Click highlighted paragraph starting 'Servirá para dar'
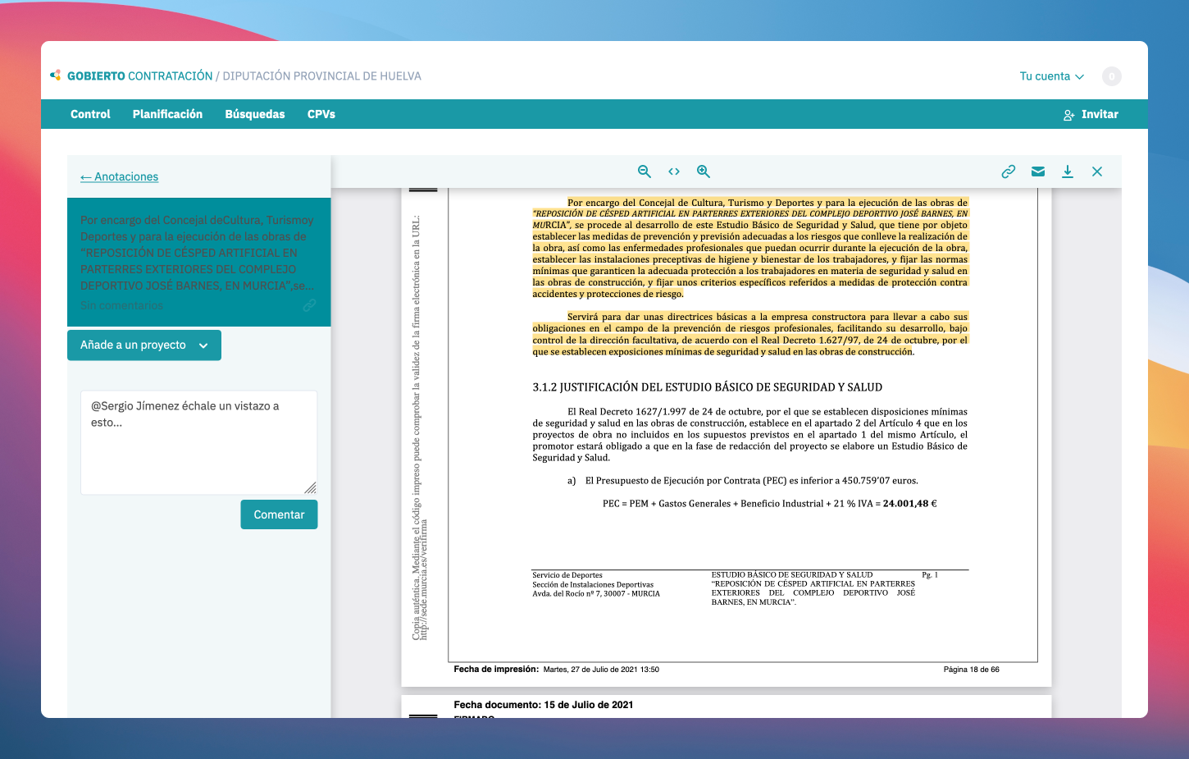Image resolution: width=1189 pixels, height=759 pixels. click(750, 334)
